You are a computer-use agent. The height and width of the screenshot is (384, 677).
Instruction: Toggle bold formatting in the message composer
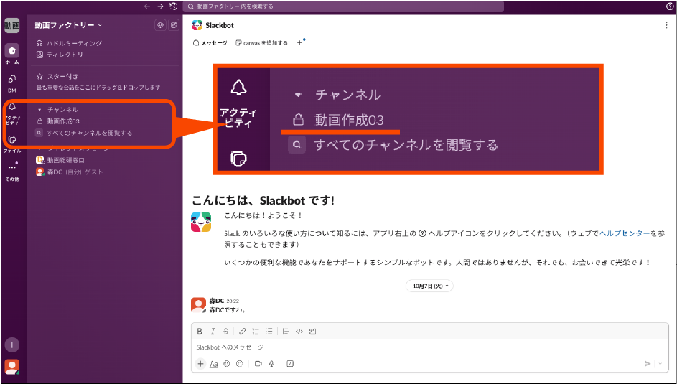pos(200,332)
